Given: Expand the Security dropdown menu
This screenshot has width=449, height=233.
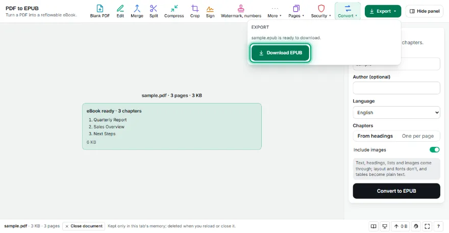Looking at the screenshot, I should tap(321, 11).
